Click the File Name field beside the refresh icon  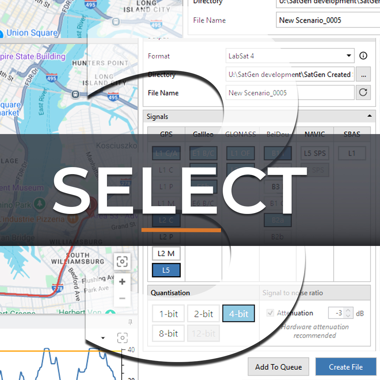(290, 93)
